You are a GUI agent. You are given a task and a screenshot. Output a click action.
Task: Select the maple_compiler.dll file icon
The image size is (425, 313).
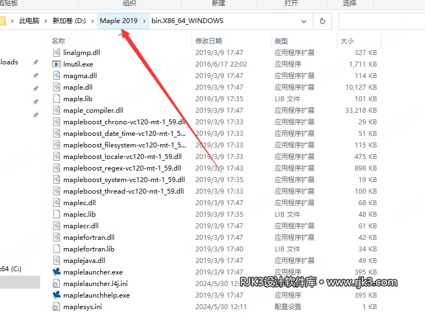click(x=56, y=110)
